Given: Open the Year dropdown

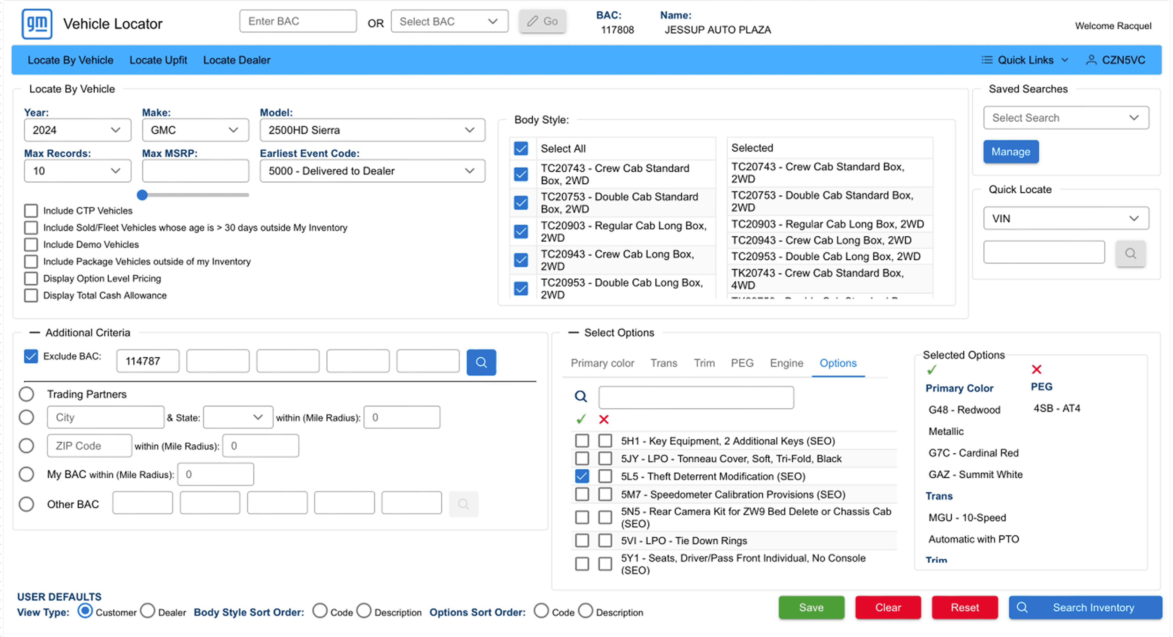Looking at the screenshot, I should [77, 130].
